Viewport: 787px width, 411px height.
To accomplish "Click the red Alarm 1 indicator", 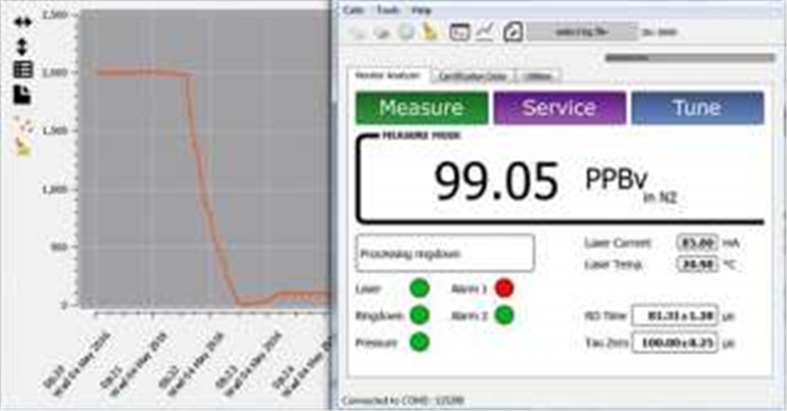I will point(505,288).
